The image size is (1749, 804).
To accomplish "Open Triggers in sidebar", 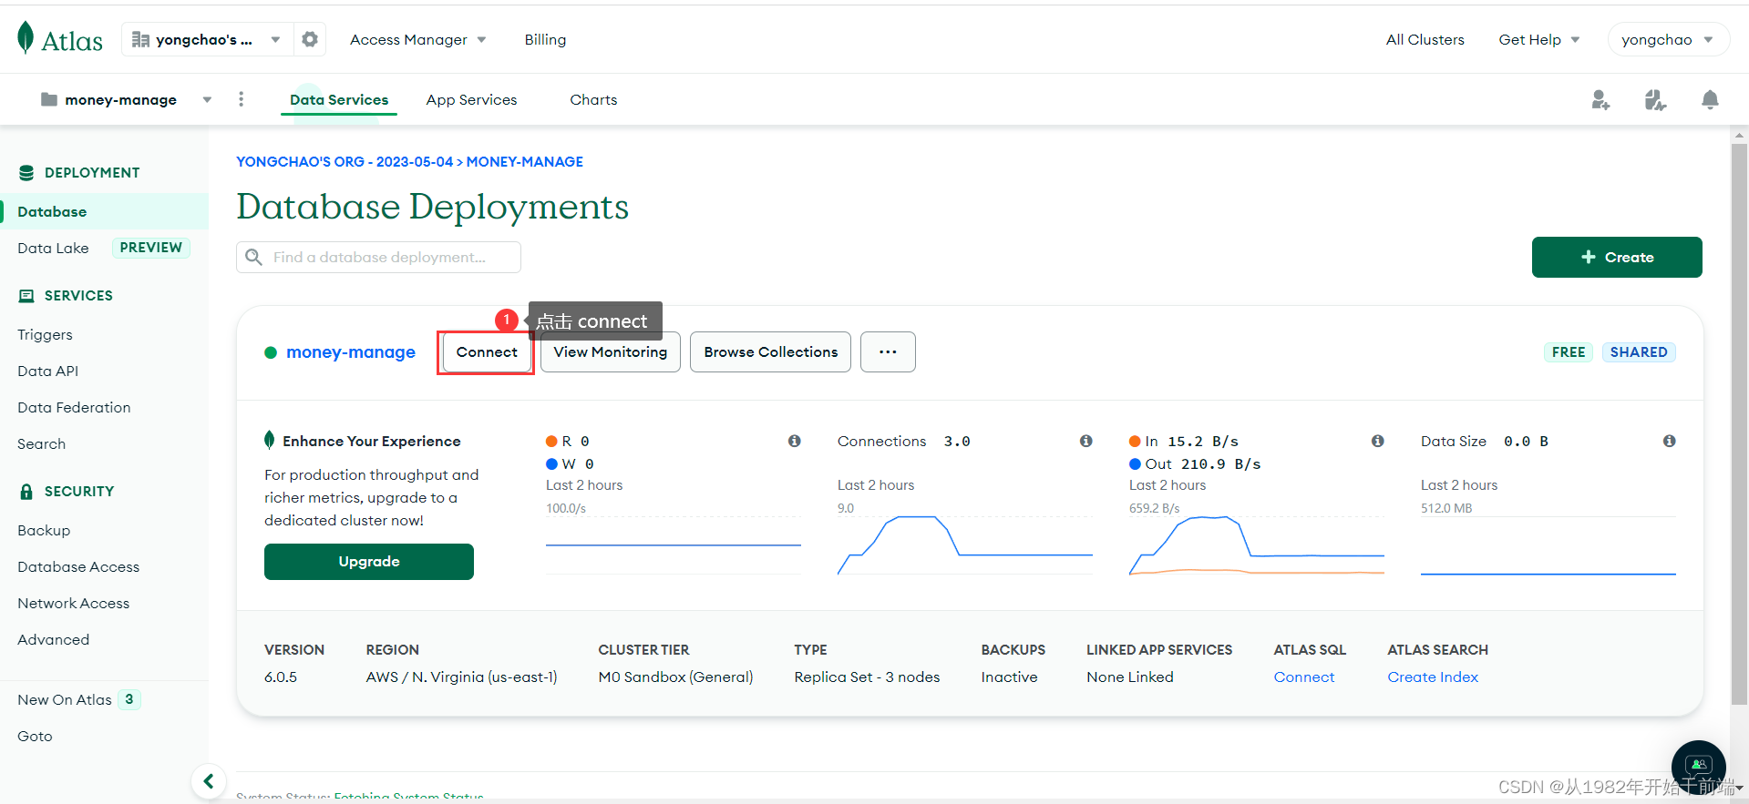I will 45,334.
